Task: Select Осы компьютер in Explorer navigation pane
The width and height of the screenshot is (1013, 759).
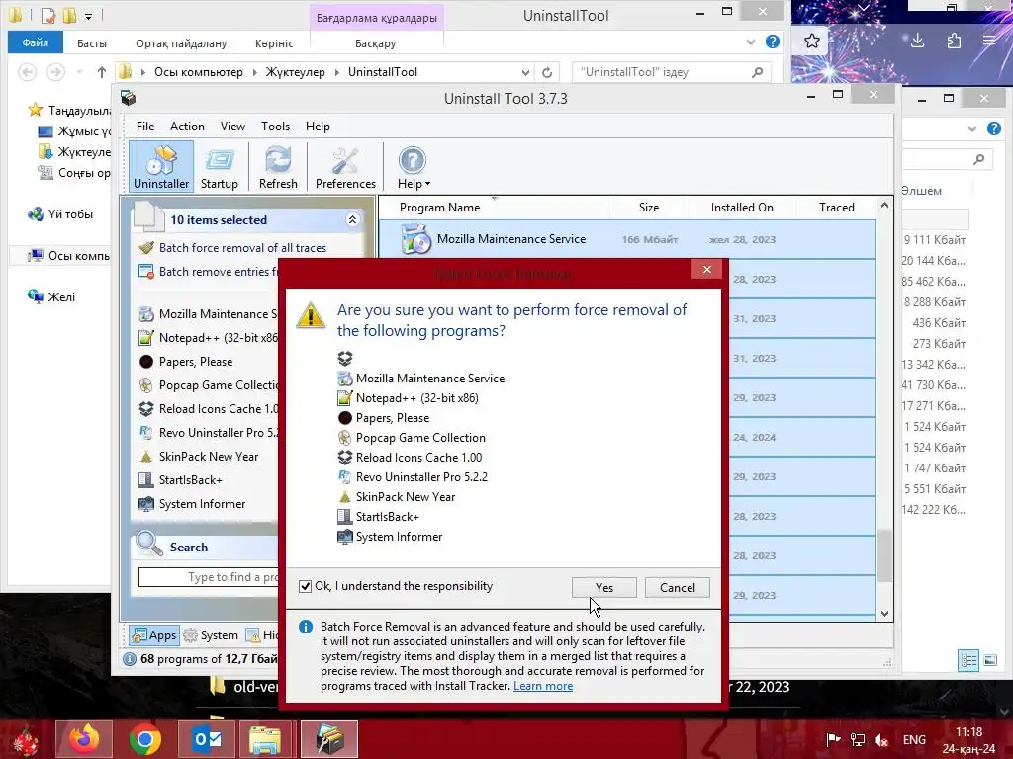Action: 69,256
